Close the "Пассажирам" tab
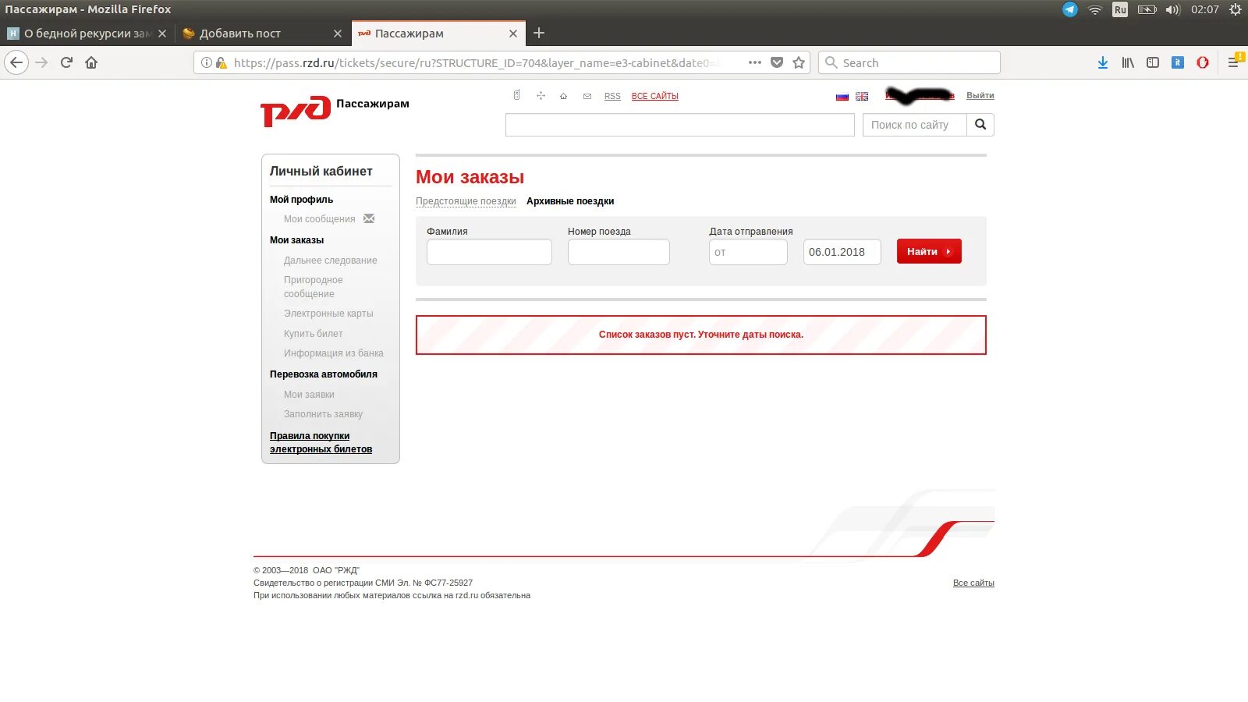Image resolution: width=1248 pixels, height=702 pixels. (513, 34)
